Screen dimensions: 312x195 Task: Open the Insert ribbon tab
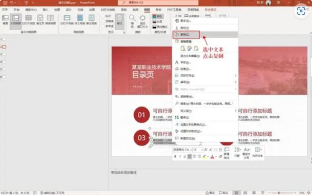click(45, 9)
